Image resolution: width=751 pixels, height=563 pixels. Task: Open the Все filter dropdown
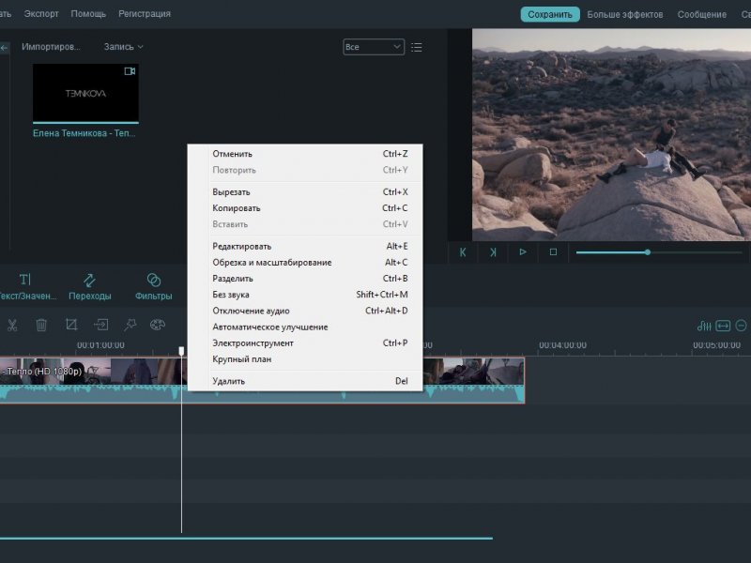pos(374,47)
